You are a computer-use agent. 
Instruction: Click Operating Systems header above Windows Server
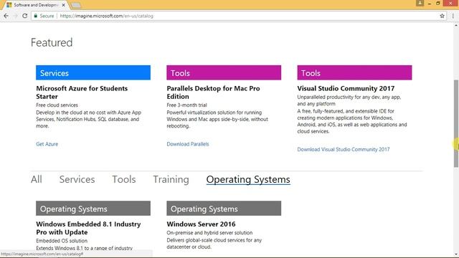224,209
